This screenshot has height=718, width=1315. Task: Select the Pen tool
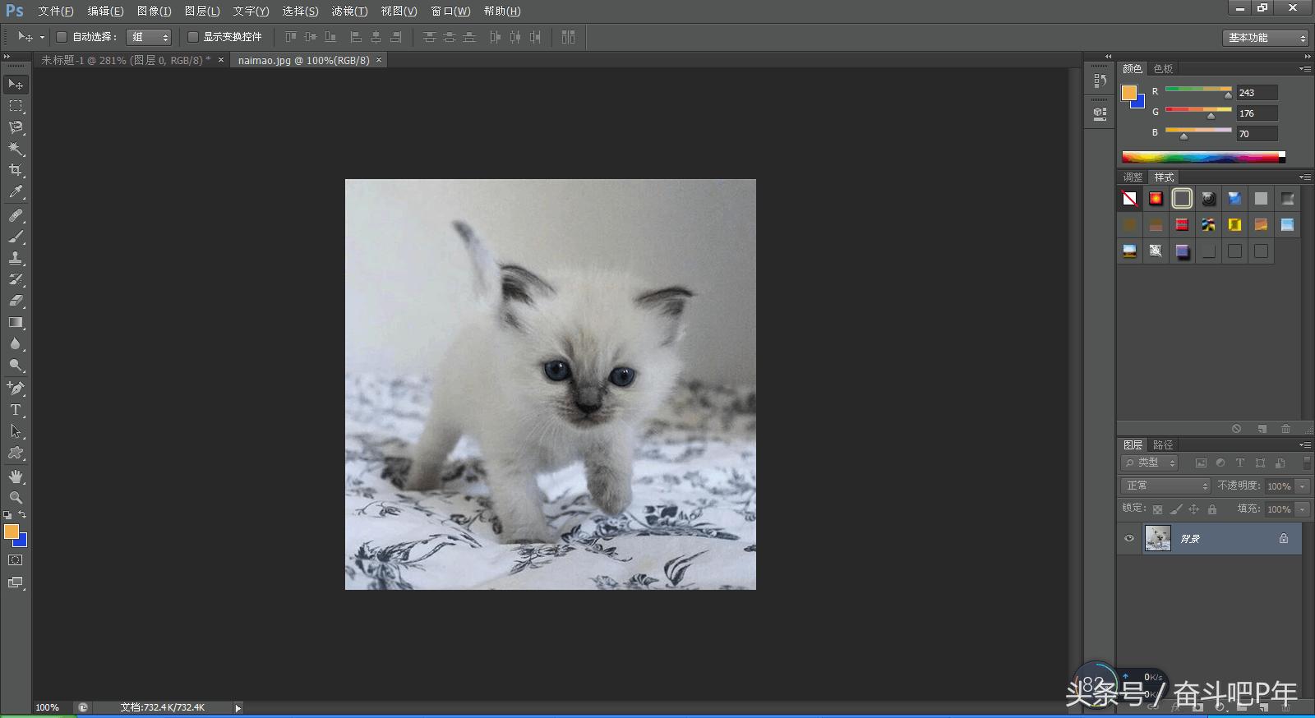click(x=16, y=388)
